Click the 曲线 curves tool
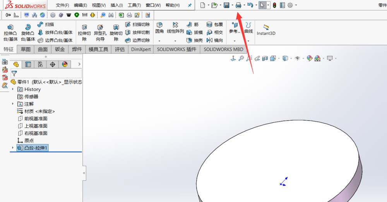The image size is (387, 202). click(x=248, y=28)
